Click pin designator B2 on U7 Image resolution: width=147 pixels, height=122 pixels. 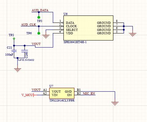(x=79, y=93)
